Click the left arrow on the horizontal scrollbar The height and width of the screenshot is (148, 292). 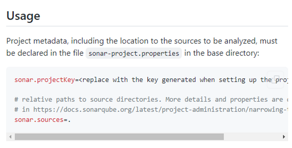click(x=10, y=136)
